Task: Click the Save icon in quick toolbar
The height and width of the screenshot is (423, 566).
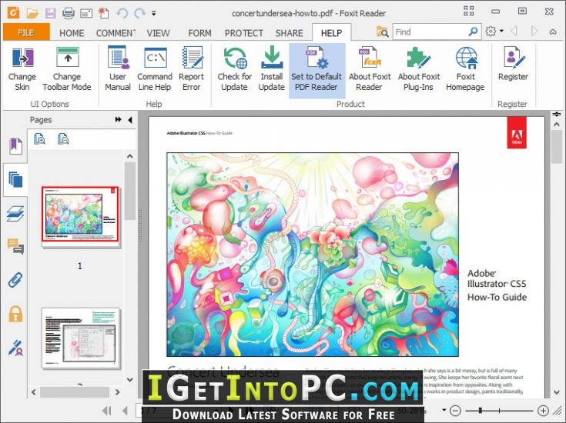Action: tap(51, 13)
